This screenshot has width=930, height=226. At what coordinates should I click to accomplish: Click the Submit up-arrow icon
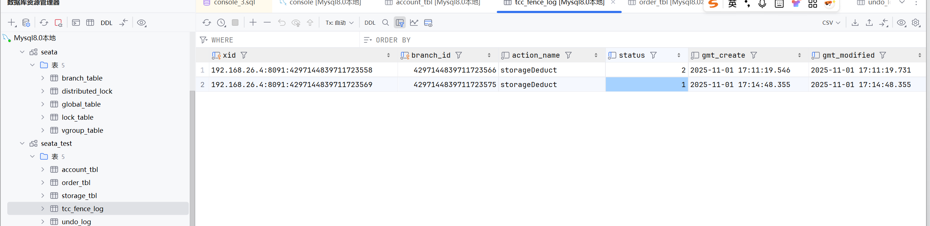pyautogui.click(x=310, y=22)
